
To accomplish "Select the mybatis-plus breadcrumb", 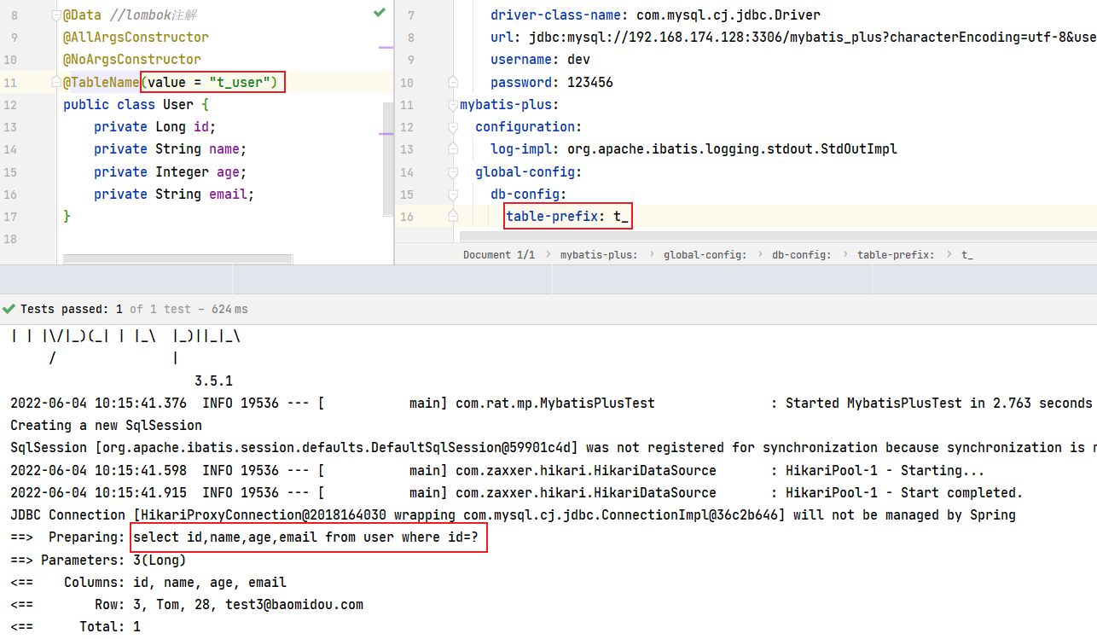I will pyautogui.click(x=598, y=254).
